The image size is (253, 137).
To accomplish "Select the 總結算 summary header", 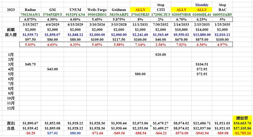I will pyautogui.click(x=242, y=118).
